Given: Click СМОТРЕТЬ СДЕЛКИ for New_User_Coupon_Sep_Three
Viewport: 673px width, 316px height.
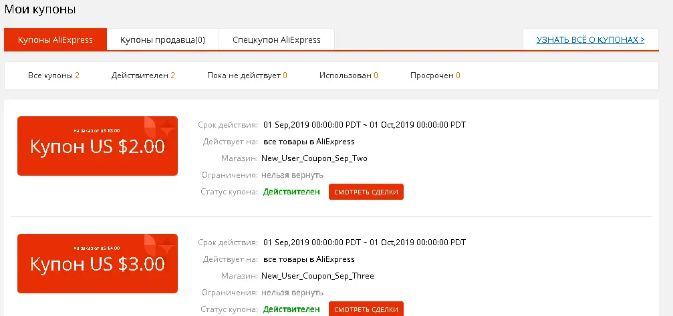Looking at the screenshot, I should pos(366,309).
